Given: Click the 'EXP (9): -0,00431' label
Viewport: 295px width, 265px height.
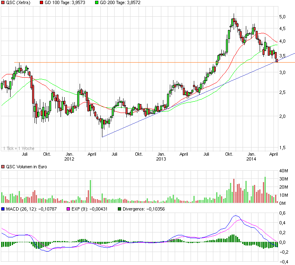Looking at the screenshot, I should coord(89,209).
